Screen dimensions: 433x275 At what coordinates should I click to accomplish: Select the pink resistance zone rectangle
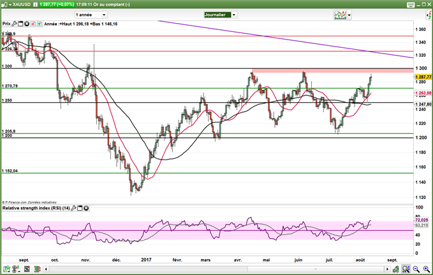point(333,71)
